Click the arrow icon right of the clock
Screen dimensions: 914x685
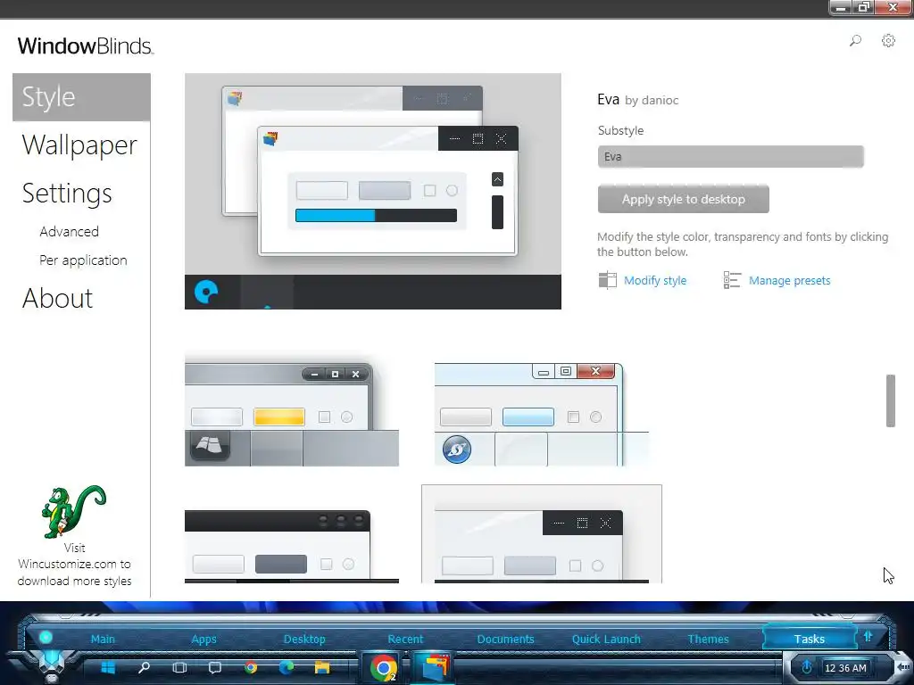pyautogui.click(x=903, y=667)
